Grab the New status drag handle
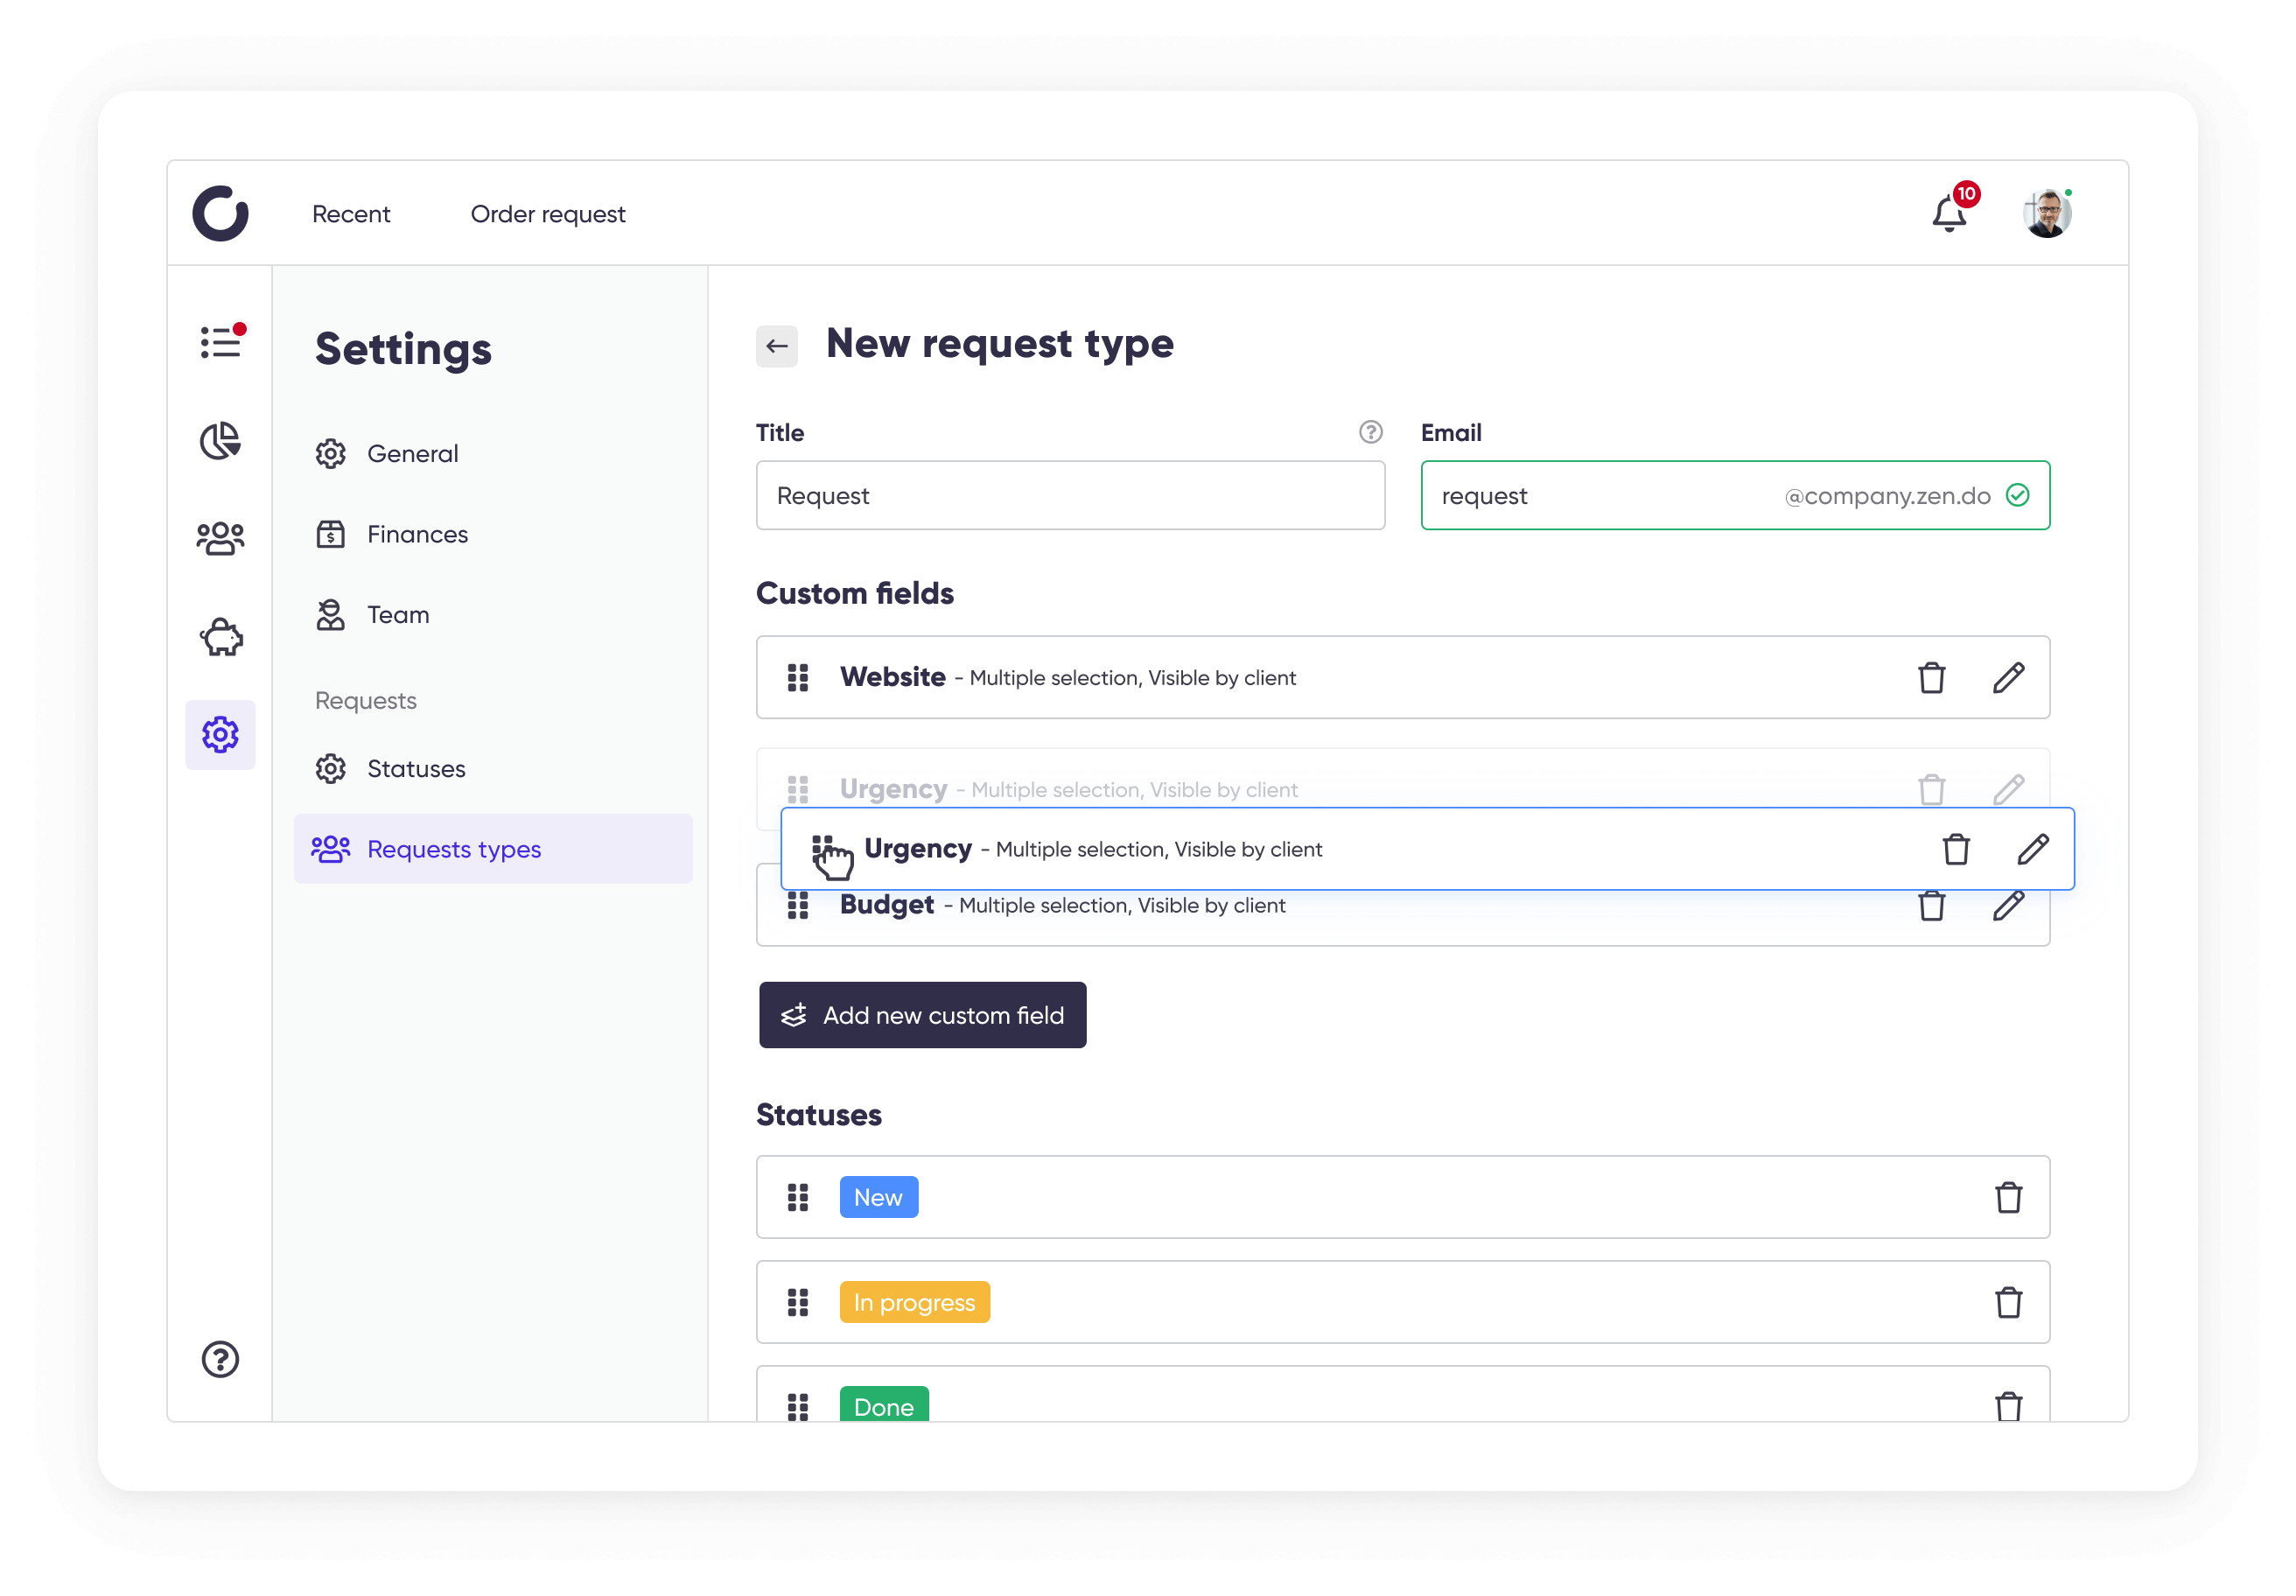 (798, 1197)
